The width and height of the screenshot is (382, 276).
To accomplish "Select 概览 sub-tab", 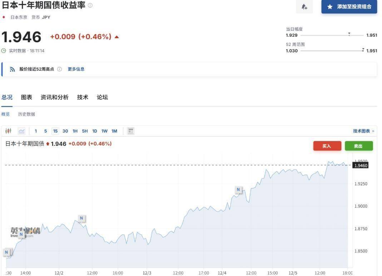I will point(5,114).
